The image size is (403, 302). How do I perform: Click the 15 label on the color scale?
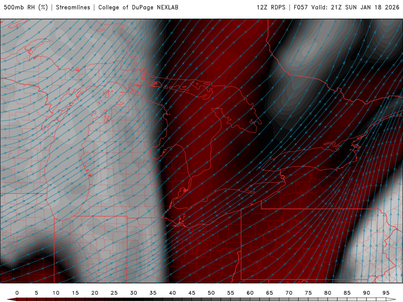click(x=75, y=293)
